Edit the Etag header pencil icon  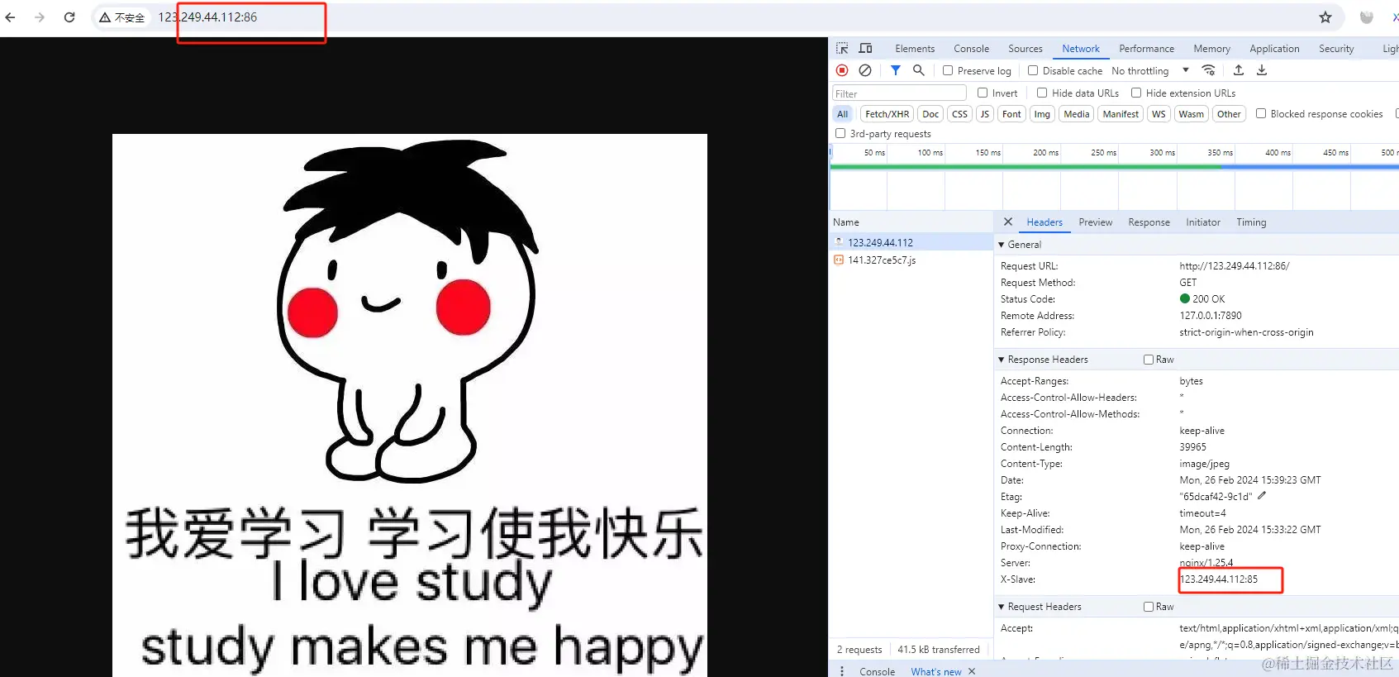pyautogui.click(x=1262, y=496)
